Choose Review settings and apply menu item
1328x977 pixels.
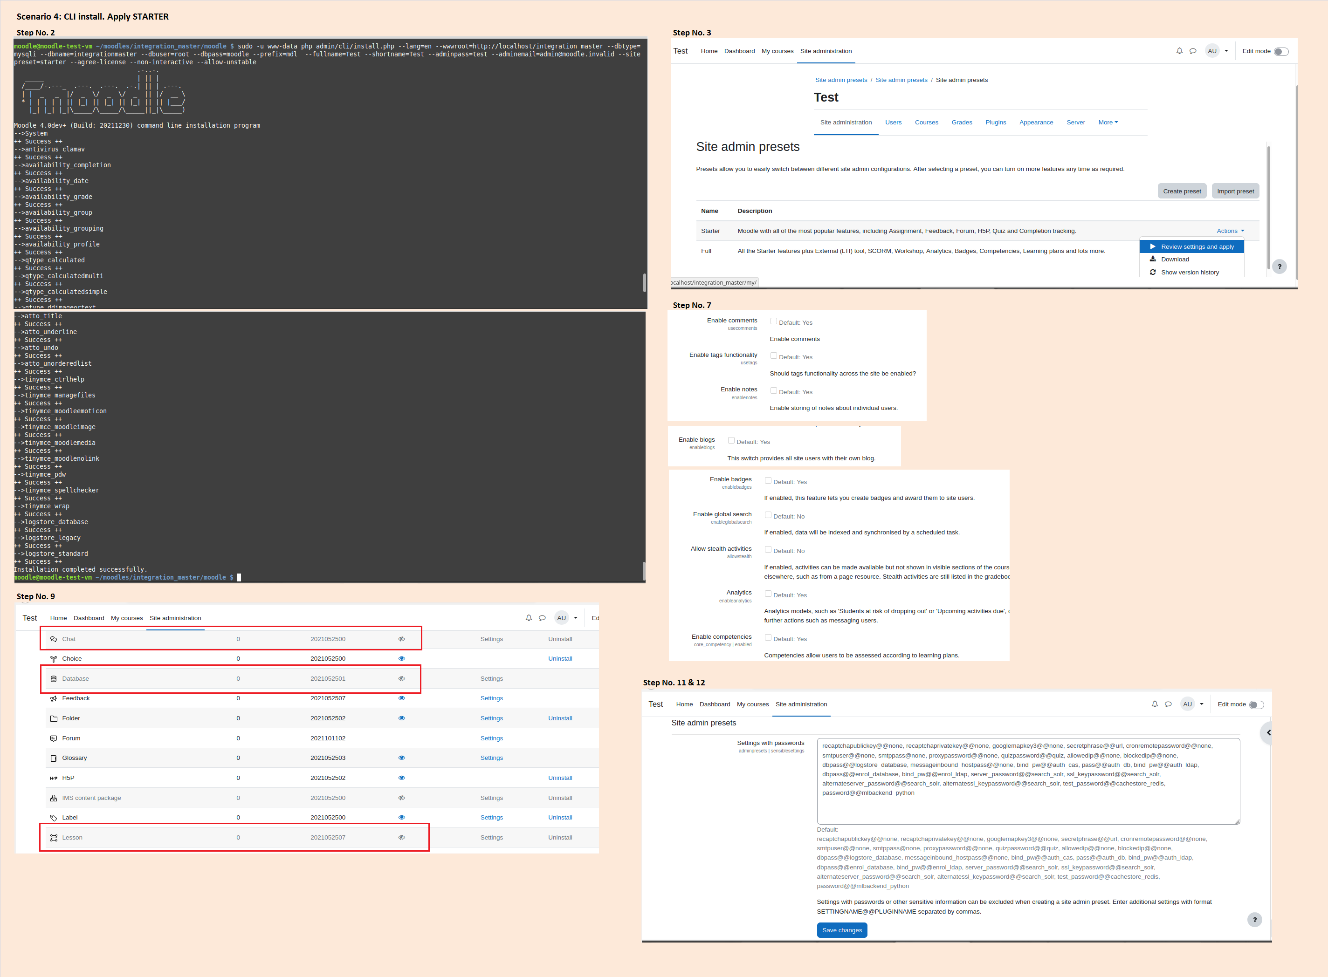click(x=1192, y=246)
